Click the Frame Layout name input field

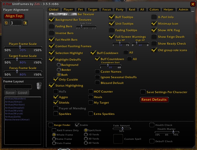pyautogui.click(x=18, y=87)
